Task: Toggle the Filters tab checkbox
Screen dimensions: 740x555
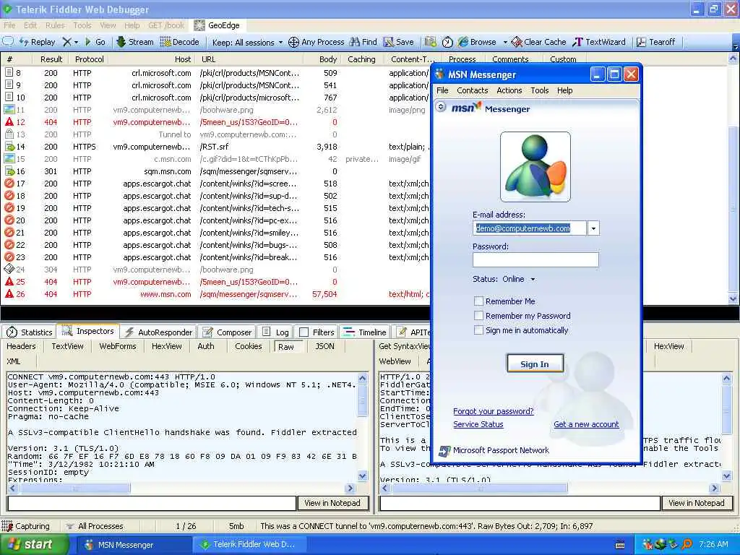Action: tap(304, 332)
